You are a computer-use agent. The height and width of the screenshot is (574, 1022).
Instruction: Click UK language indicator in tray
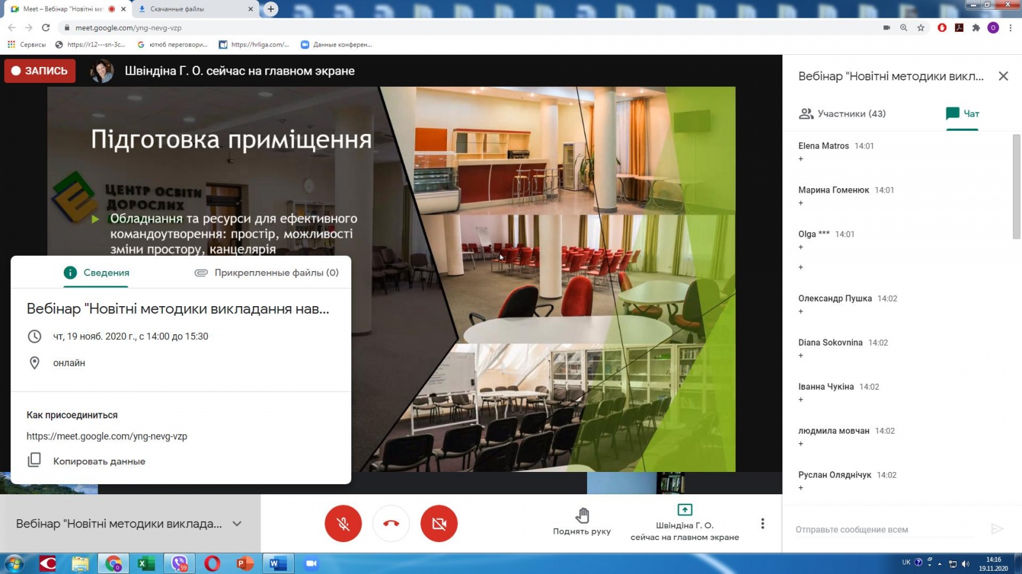(906, 563)
